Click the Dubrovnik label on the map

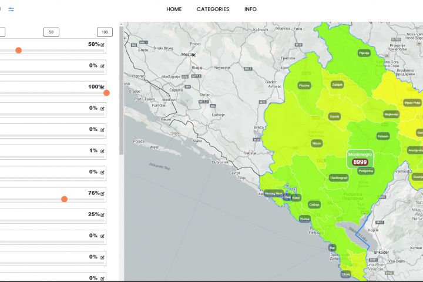(220, 162)
